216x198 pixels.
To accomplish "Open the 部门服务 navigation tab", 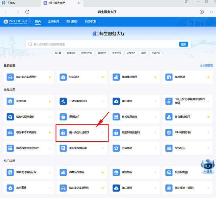I will point(72,21).
